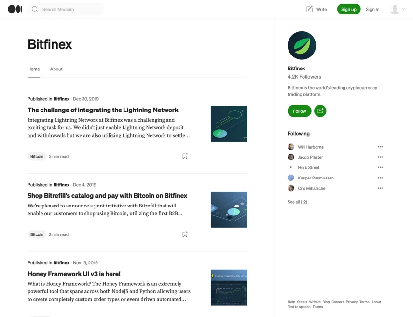This screenshot has width=413, height=317.
Task: Click the Bitcoin tag on Lightning article
Action: point(37,156)
